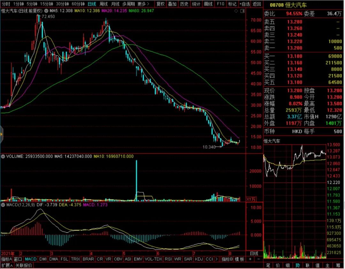Switch side panel to 细 detail tab

(x=287, y=265)
